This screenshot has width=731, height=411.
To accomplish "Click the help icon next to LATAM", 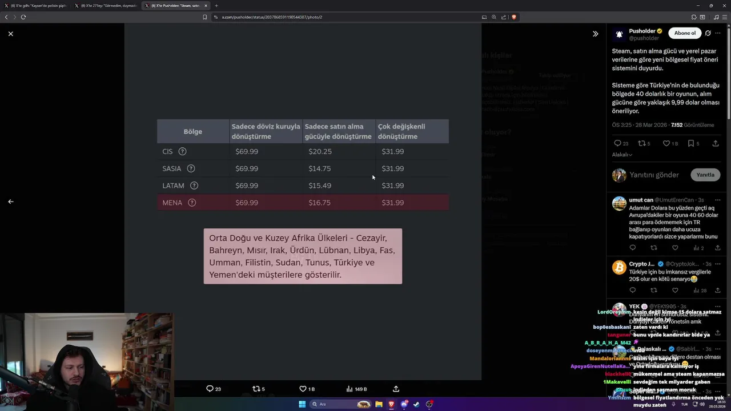I will click(194, 186).
